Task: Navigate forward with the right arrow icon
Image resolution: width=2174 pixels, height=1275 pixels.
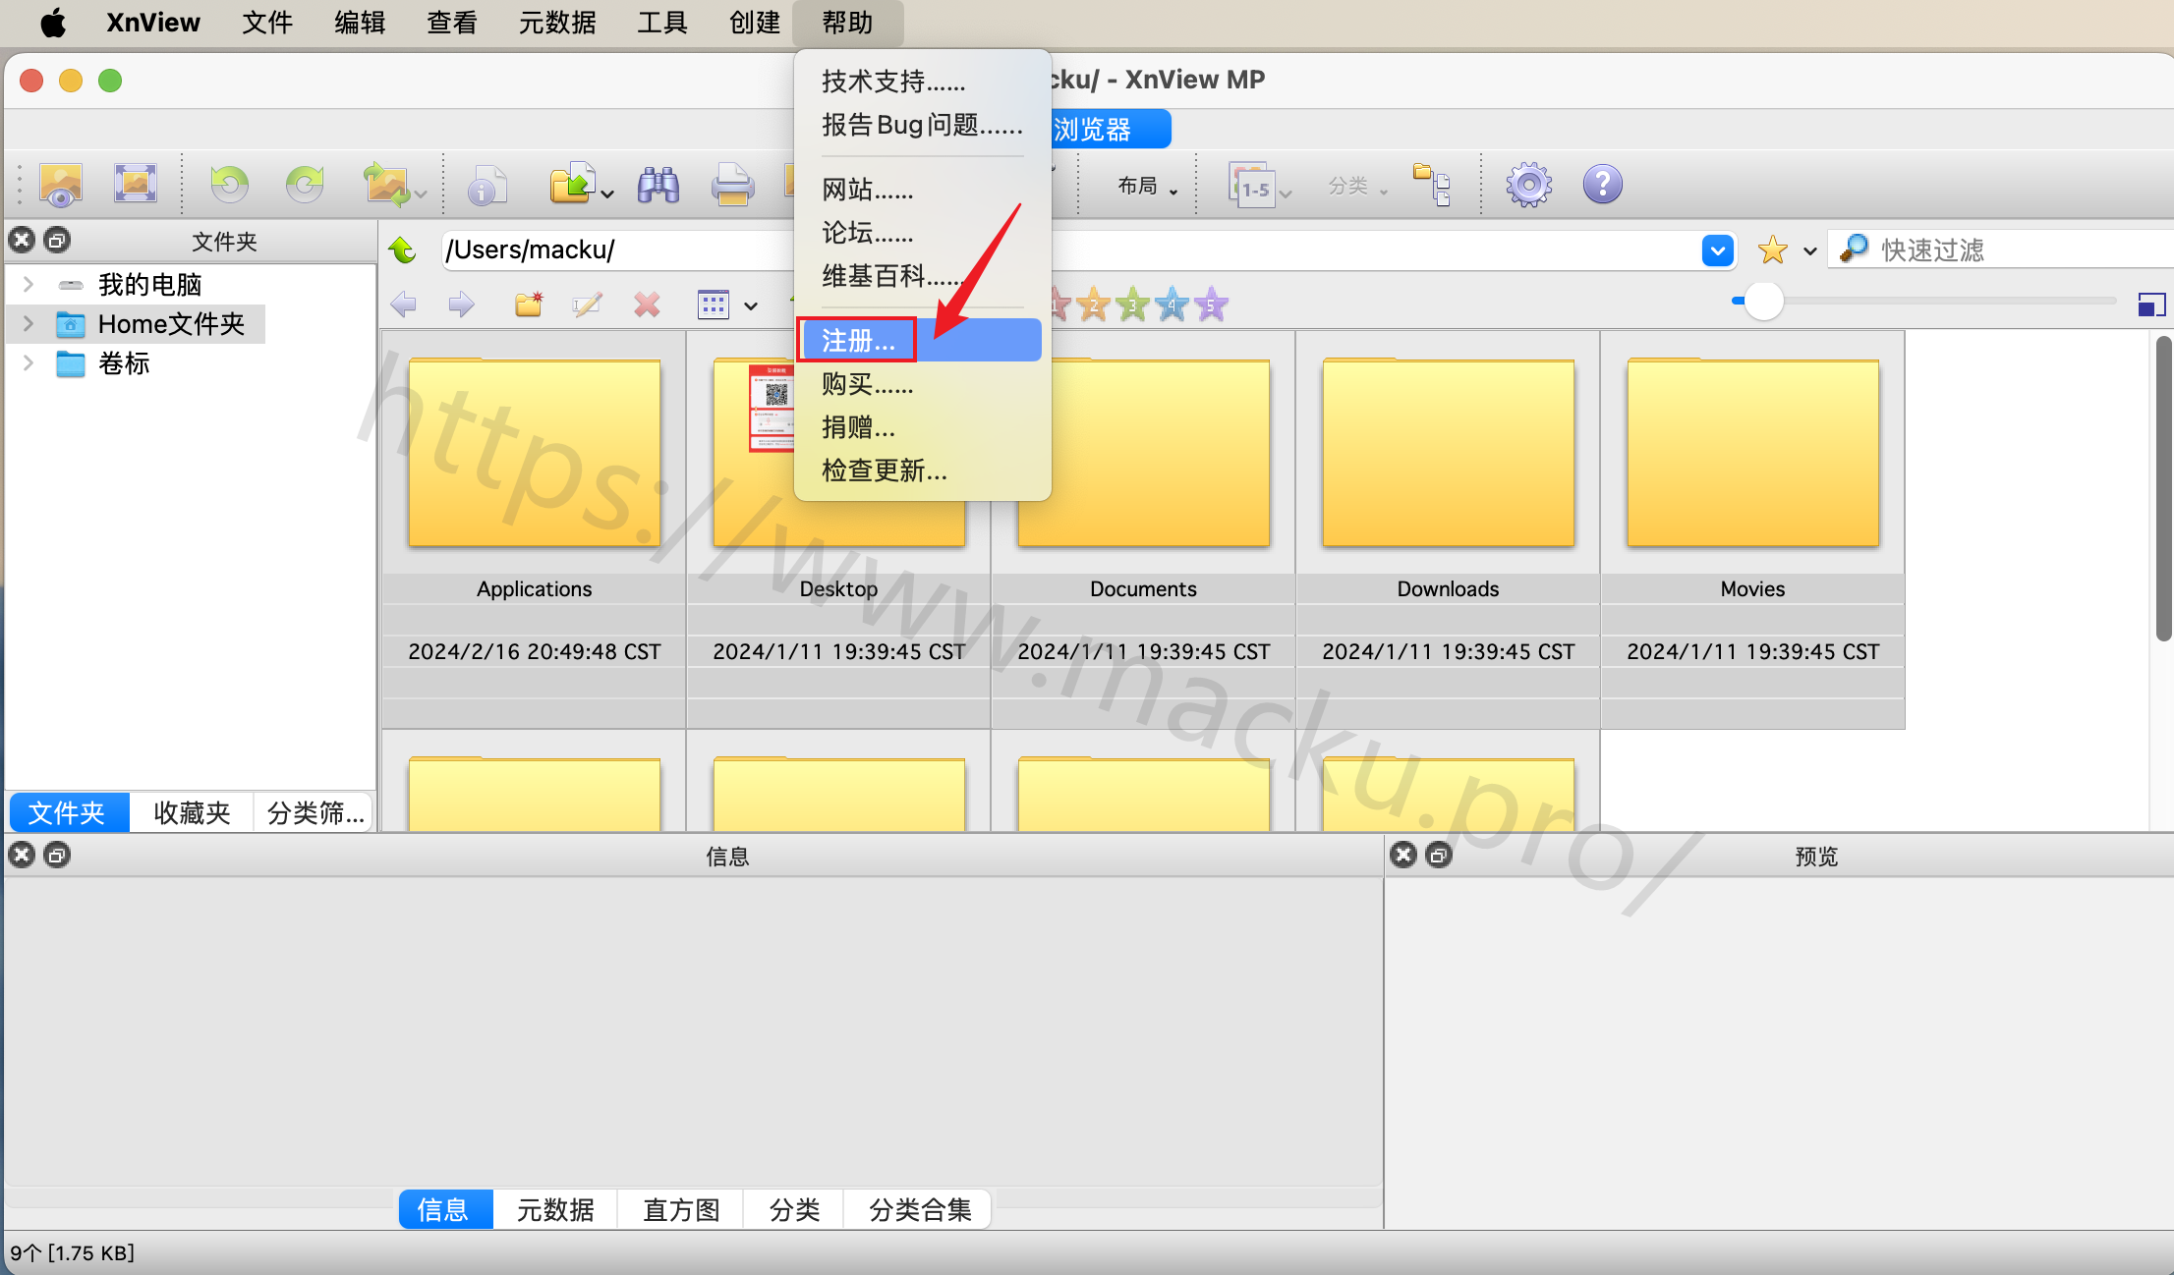Action: (x=461, y=305)
